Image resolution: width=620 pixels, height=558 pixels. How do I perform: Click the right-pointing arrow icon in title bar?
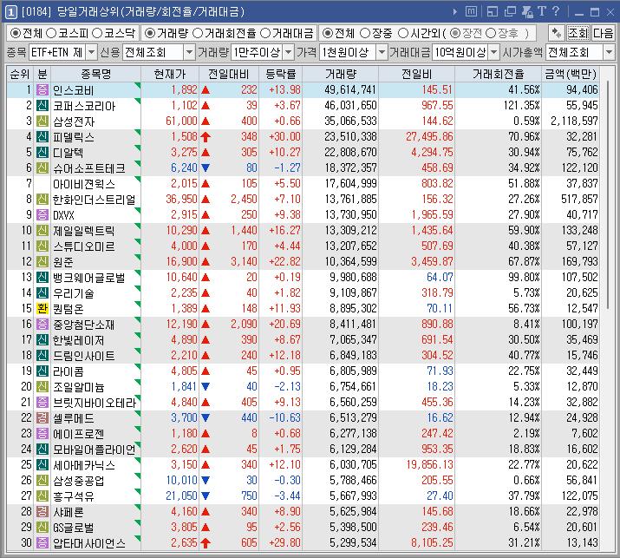[x=455, y=12]
